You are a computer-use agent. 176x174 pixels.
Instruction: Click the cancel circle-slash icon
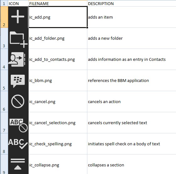(x=18, y=101)
